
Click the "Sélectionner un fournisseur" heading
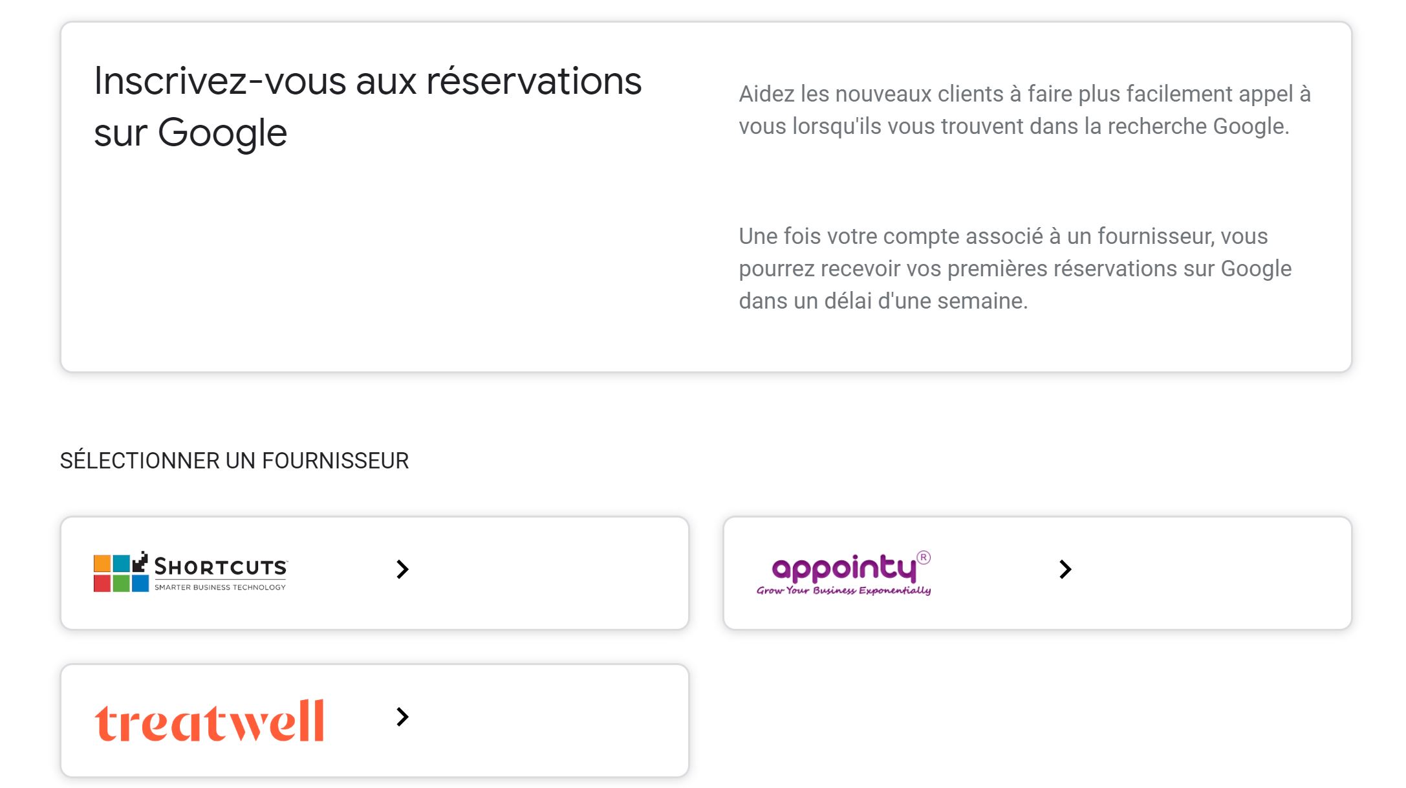tap(234, 461)
